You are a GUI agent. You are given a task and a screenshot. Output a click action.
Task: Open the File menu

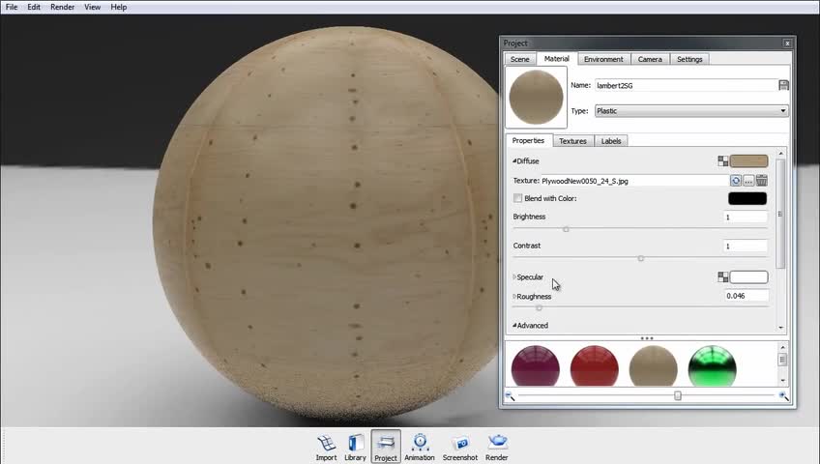click(12, 7)
